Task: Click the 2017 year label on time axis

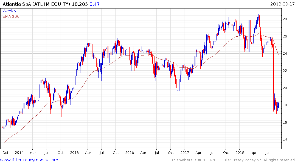Action: tap(185, 153)
